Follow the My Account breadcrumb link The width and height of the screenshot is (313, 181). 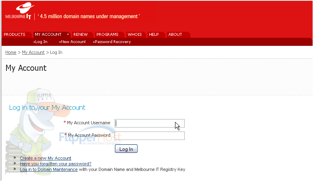pyautogui.click(x=33, y=52)
